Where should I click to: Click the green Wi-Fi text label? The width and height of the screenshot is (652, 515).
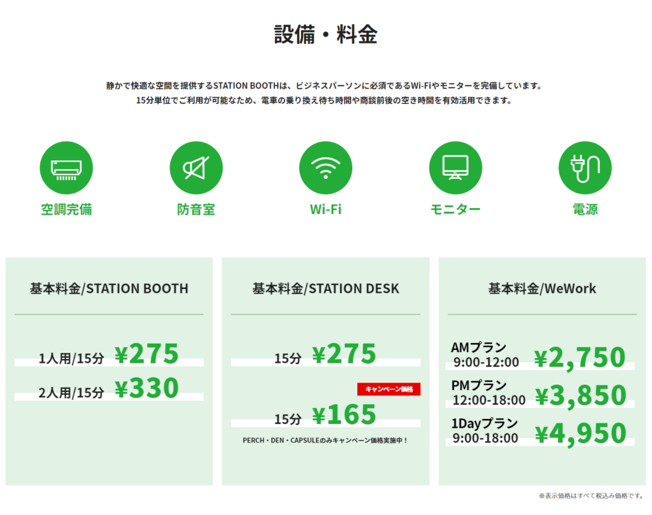coord(325,209)
